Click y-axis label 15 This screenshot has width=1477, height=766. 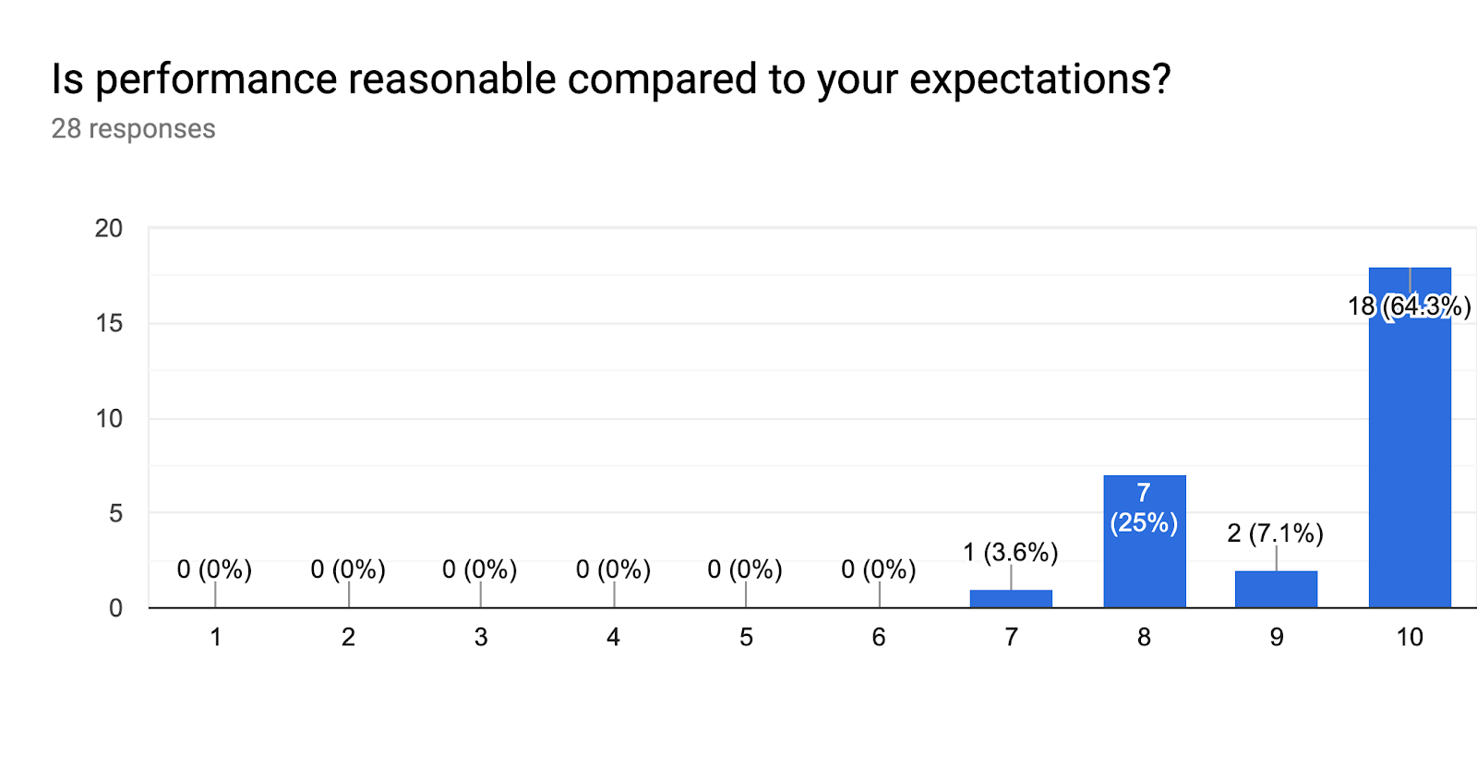pyautogui.click(x=109, y=324)
